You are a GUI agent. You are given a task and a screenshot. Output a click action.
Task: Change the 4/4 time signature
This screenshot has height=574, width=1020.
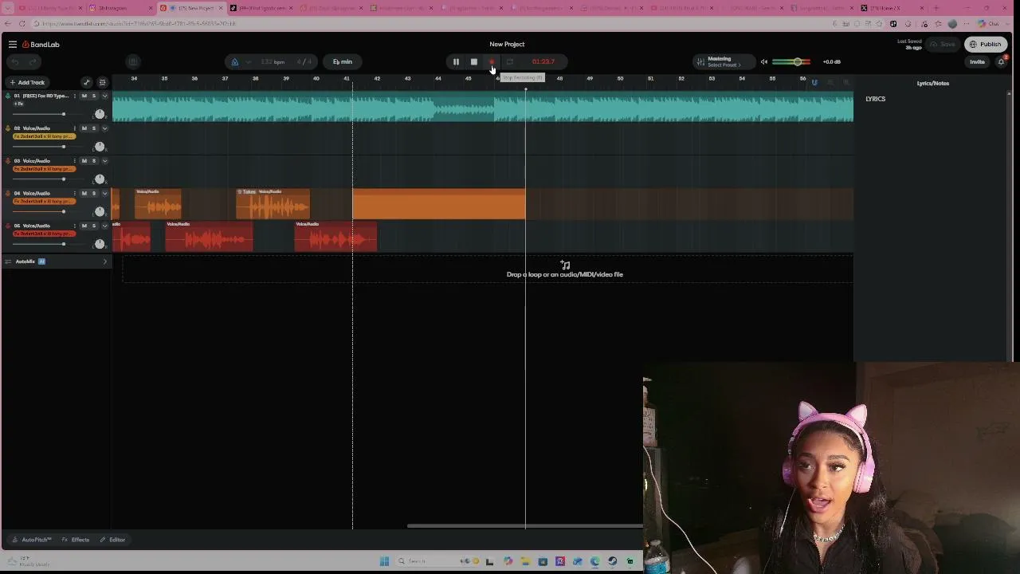(x=304, y=61)
